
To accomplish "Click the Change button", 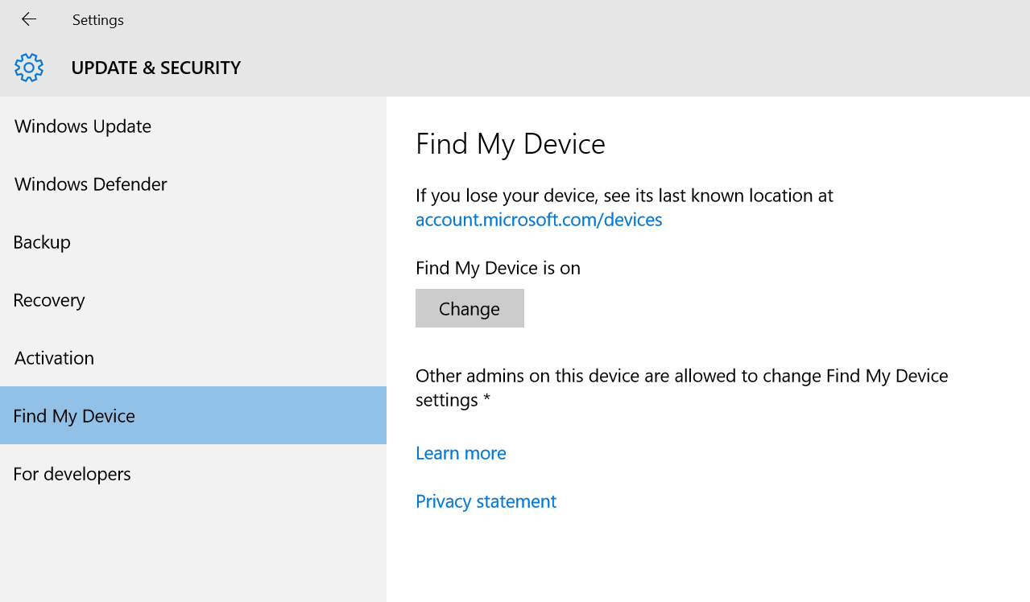I will pos(469,308).
